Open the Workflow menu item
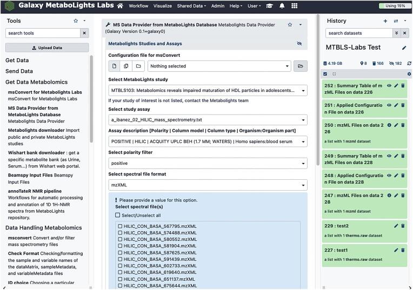Image resolution: width=413 pixels, height=290 pixels. (138, 6)
